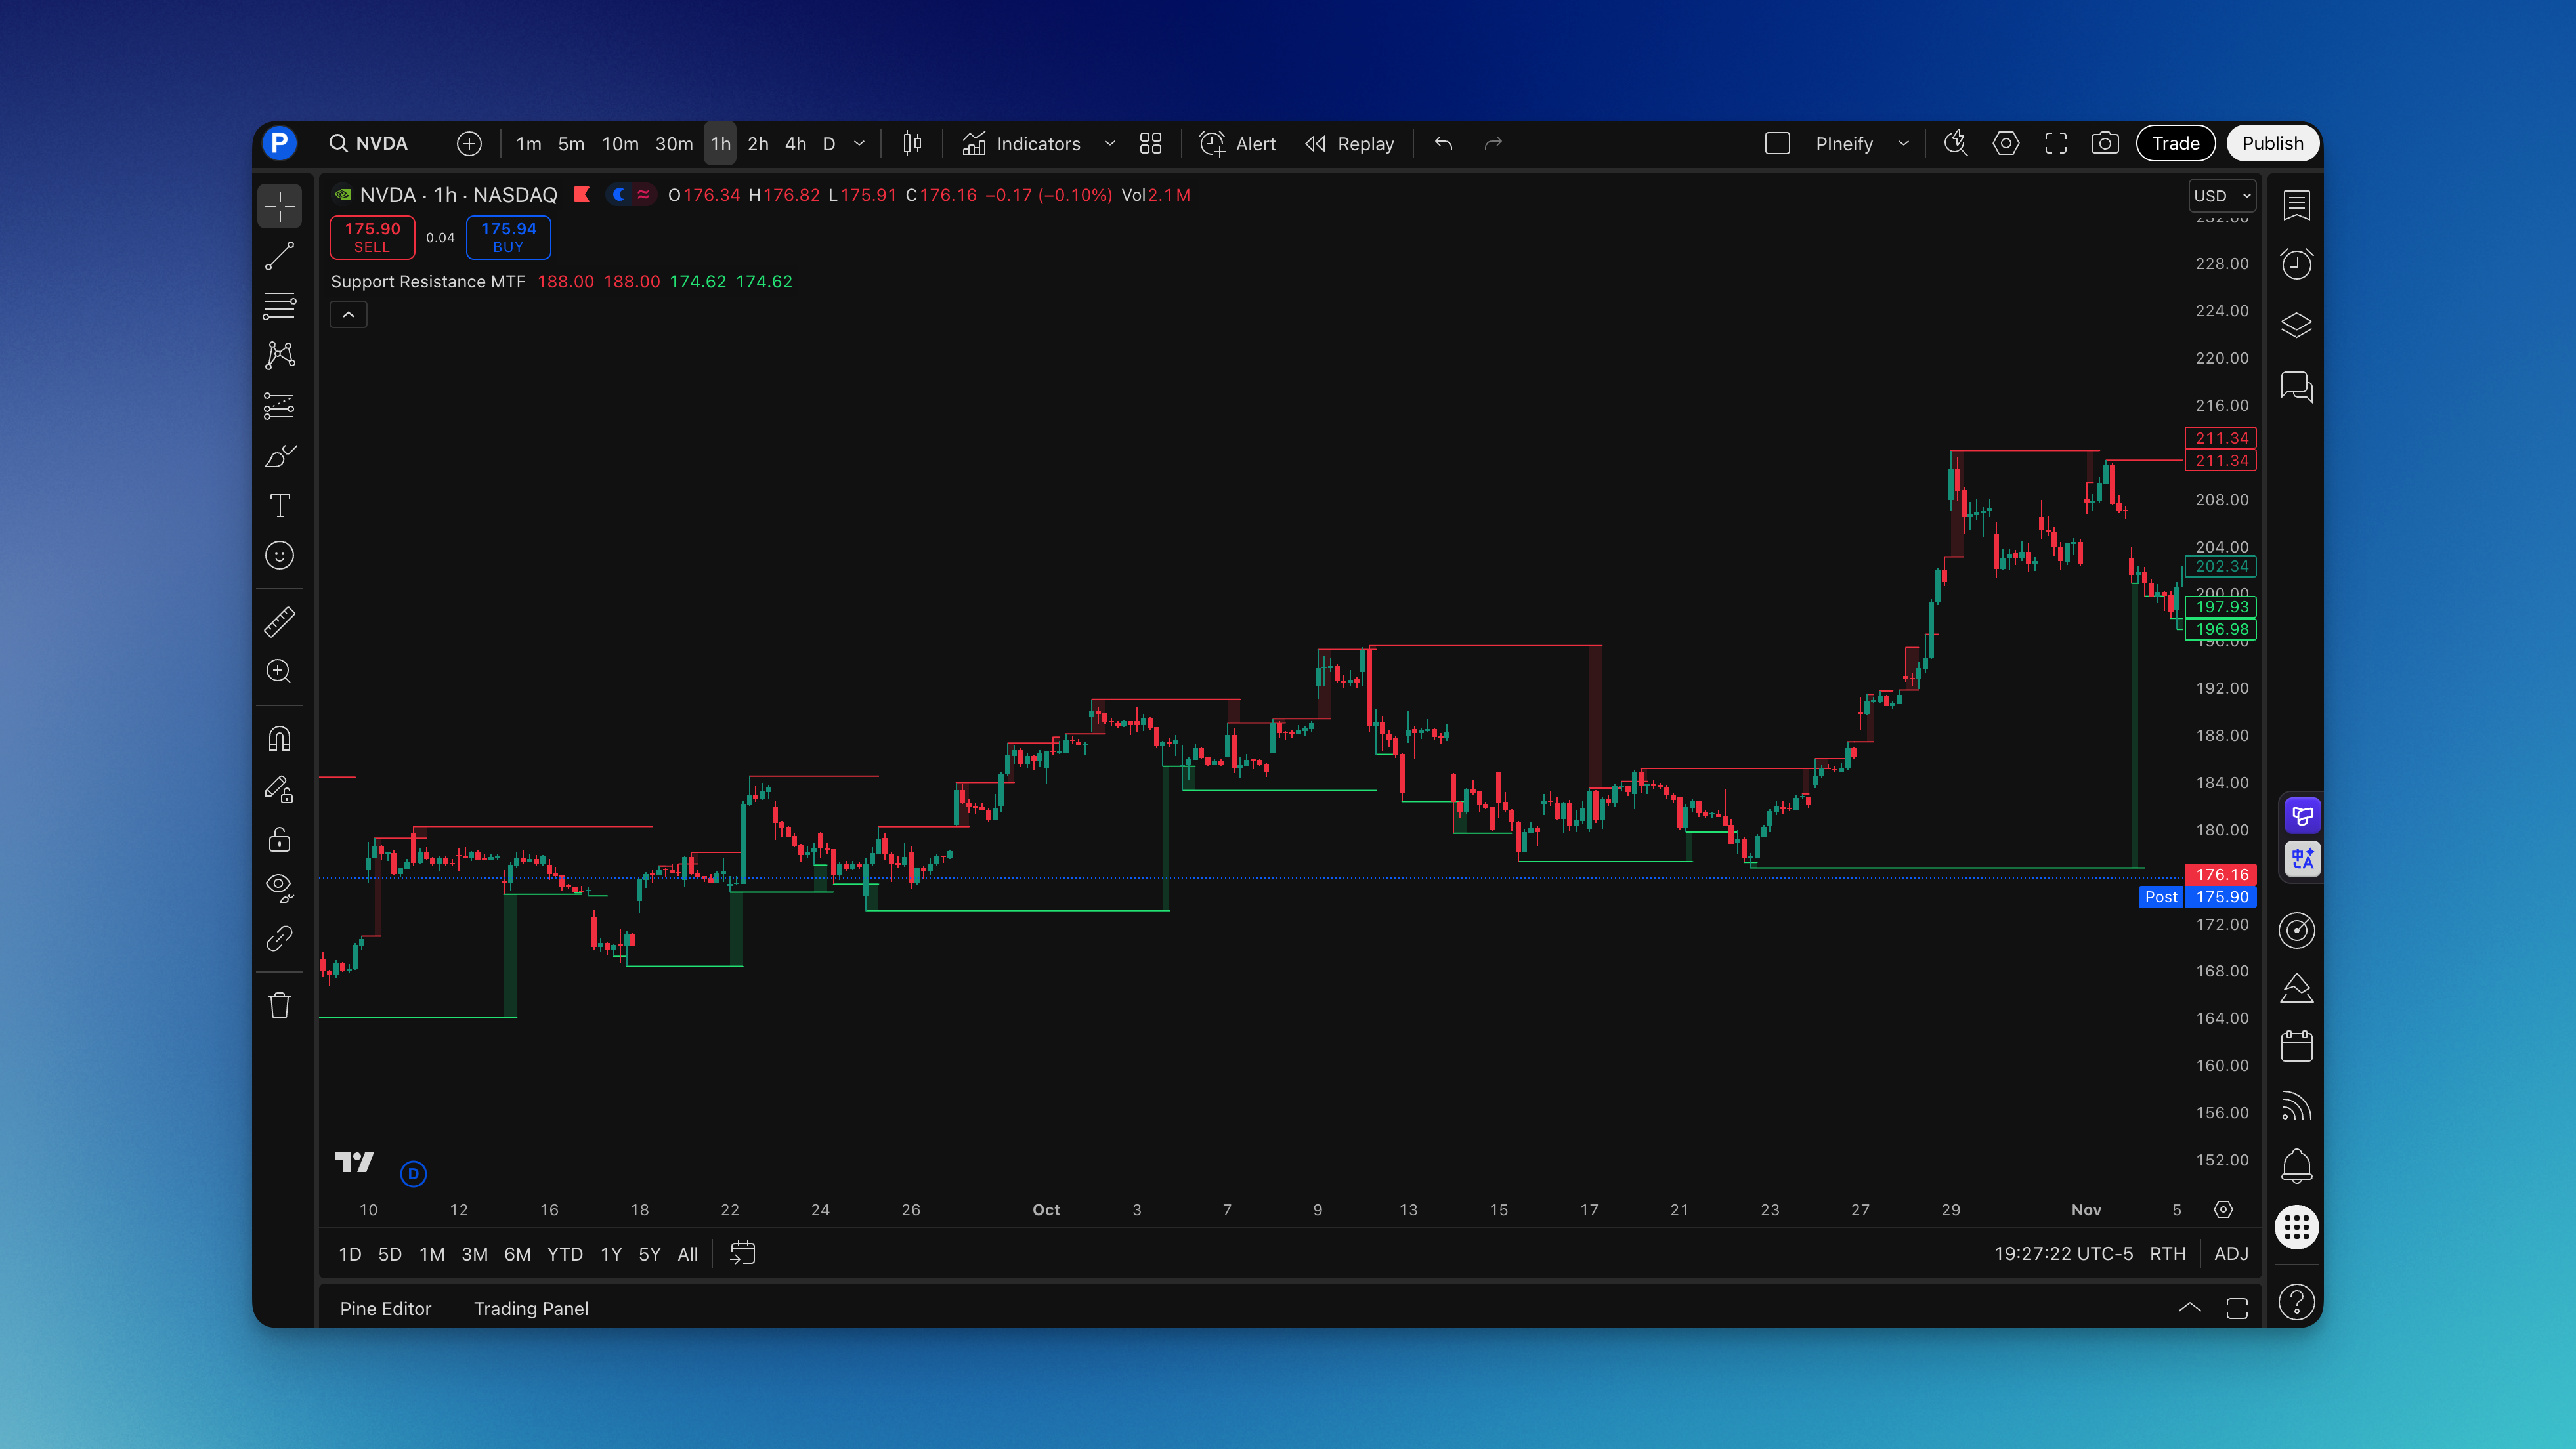Open the USD currency dropdown
This screenshot has width=2576, height=1449.
(x=2222, y=195)
